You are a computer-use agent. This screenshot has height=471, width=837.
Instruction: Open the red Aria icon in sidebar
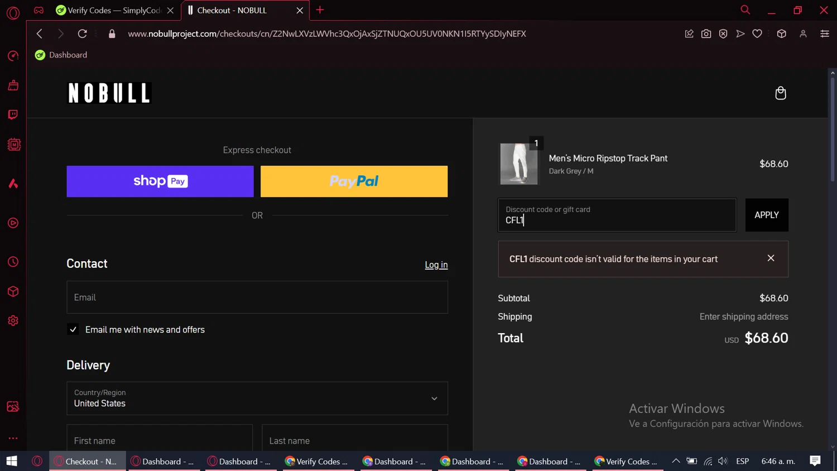(13, 184)
